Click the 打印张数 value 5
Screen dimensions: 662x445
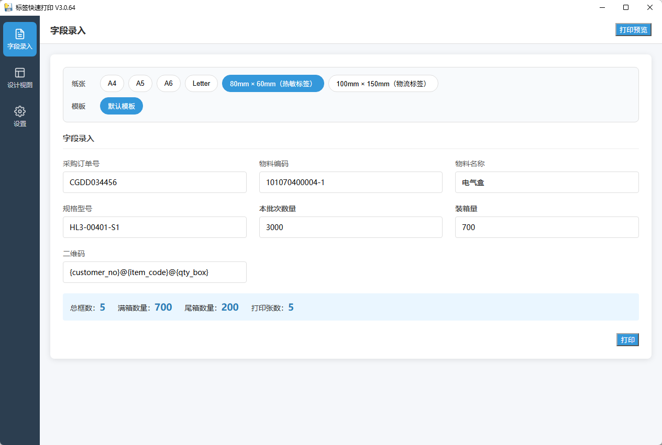click(x=291, y=307)
